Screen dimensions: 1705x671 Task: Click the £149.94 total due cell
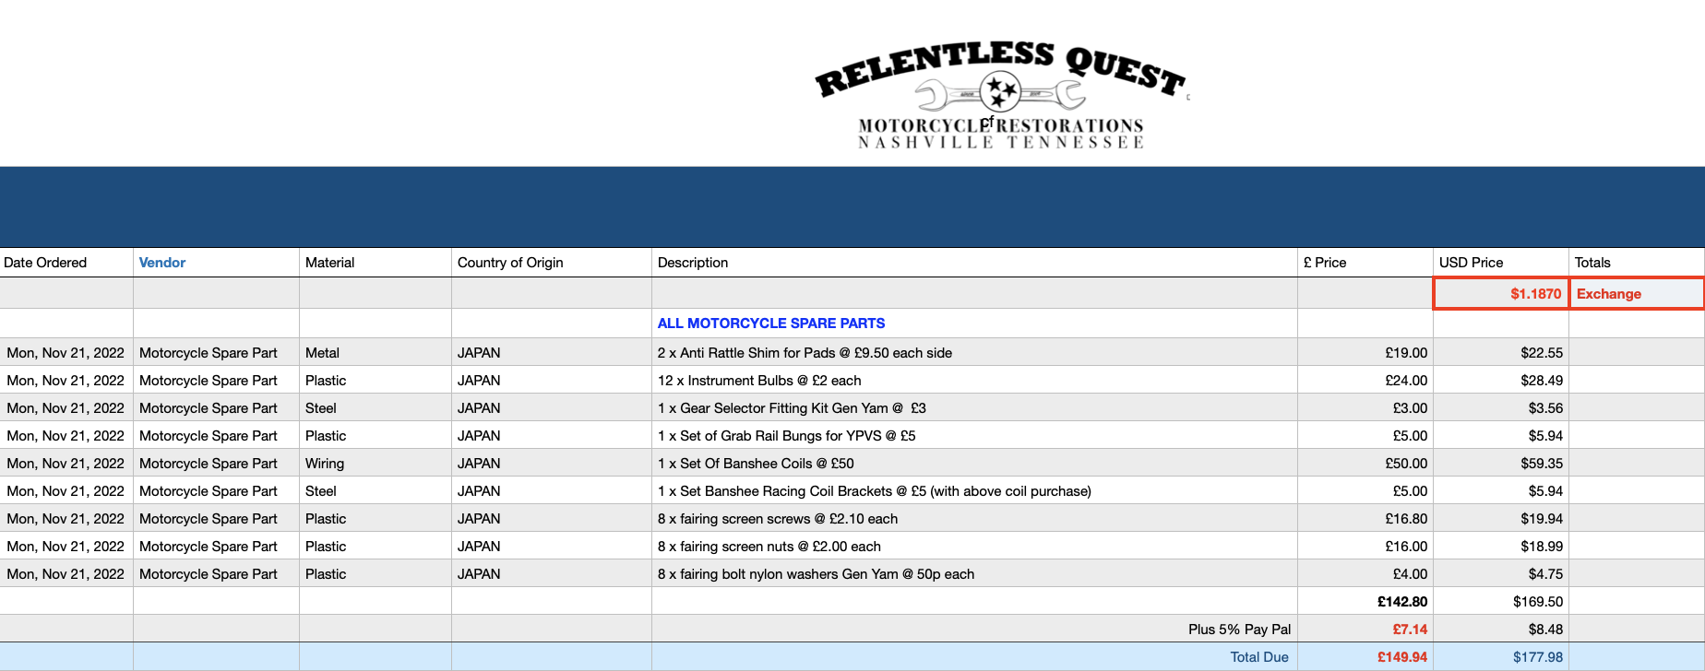pos(1365,657)
